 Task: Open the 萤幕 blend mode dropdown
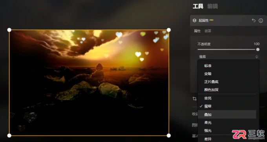coord(229,57)
